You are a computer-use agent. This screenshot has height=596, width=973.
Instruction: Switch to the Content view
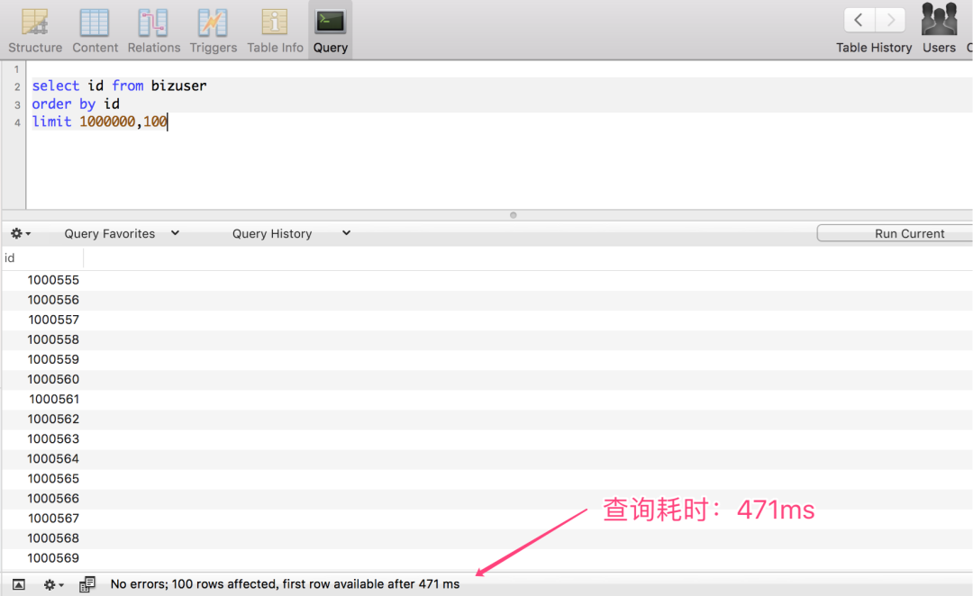click(95, 23)
